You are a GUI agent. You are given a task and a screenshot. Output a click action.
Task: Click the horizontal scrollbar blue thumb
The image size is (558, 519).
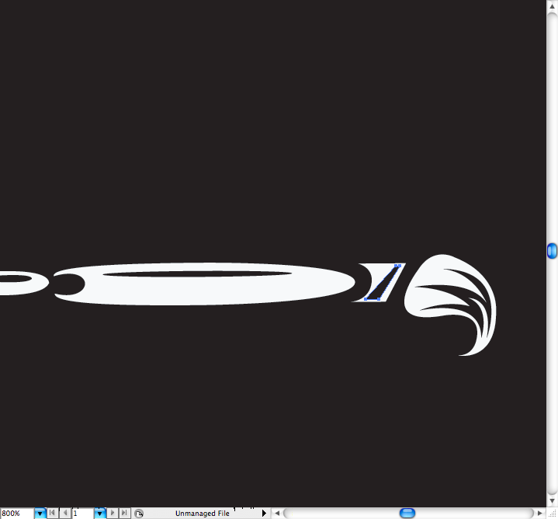pos(407,513)
